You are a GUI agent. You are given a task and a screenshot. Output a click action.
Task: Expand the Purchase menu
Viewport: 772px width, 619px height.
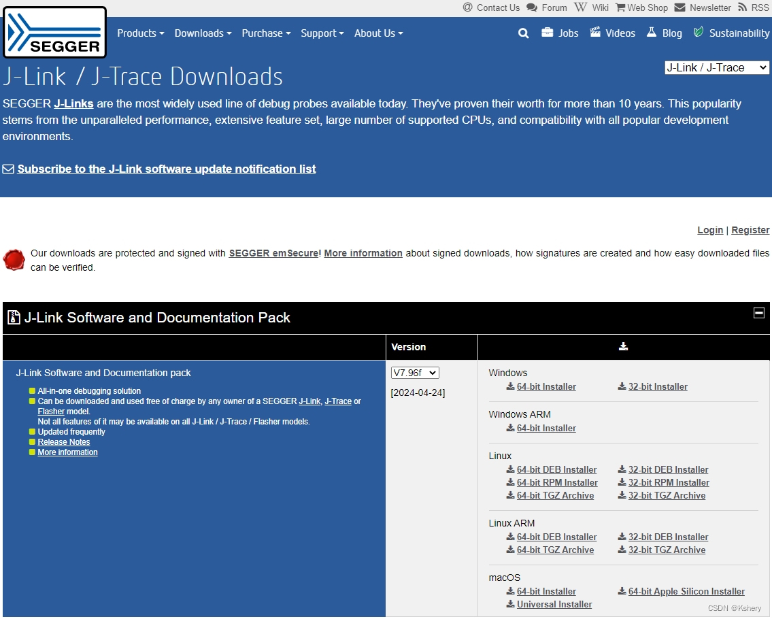267,33
